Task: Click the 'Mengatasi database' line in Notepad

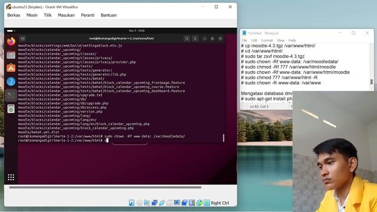Action: coord(267,93)
